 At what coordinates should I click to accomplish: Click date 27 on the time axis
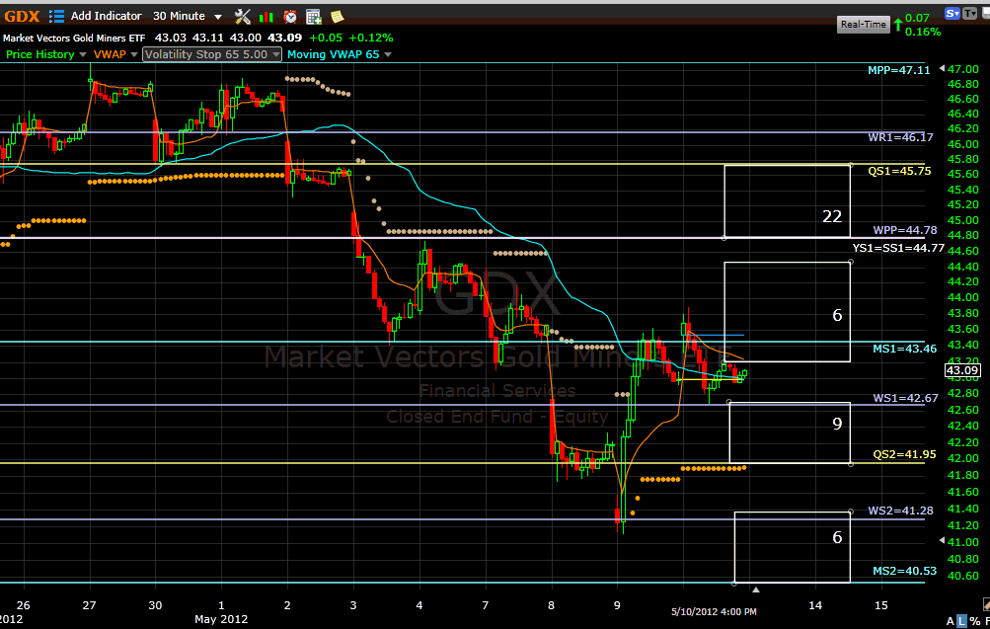tap(89, 605)
